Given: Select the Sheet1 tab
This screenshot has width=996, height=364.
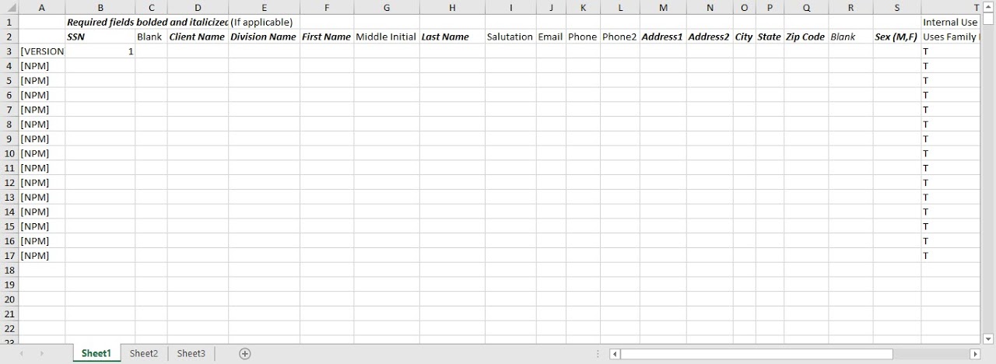Looking at the screenshot, I should point(96,354).
